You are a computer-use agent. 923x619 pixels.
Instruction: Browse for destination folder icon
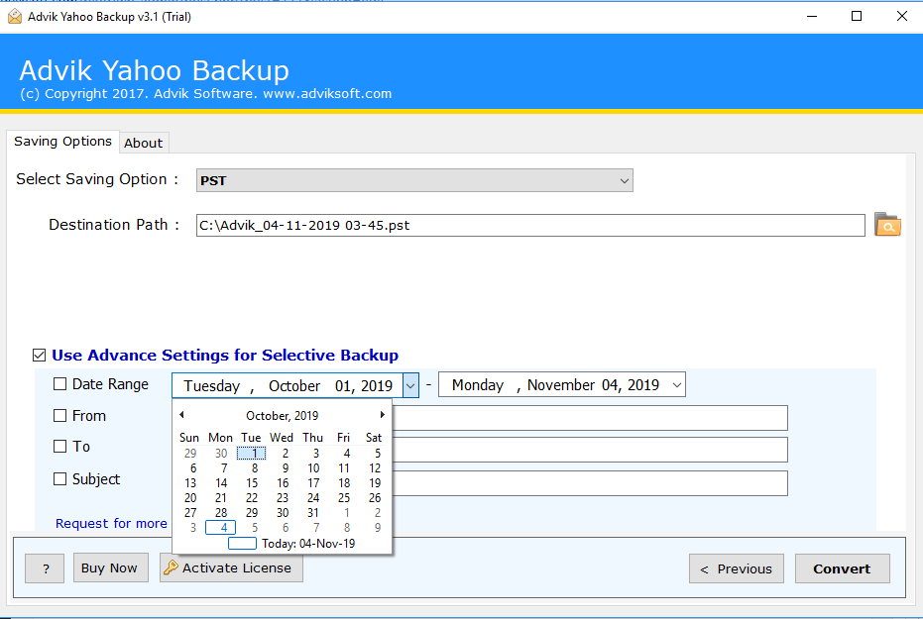(887, 225)
